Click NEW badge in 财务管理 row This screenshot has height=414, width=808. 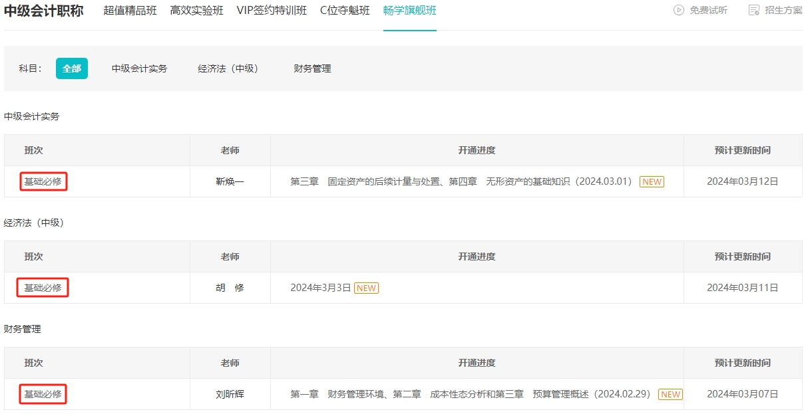(x=670, y=394)
